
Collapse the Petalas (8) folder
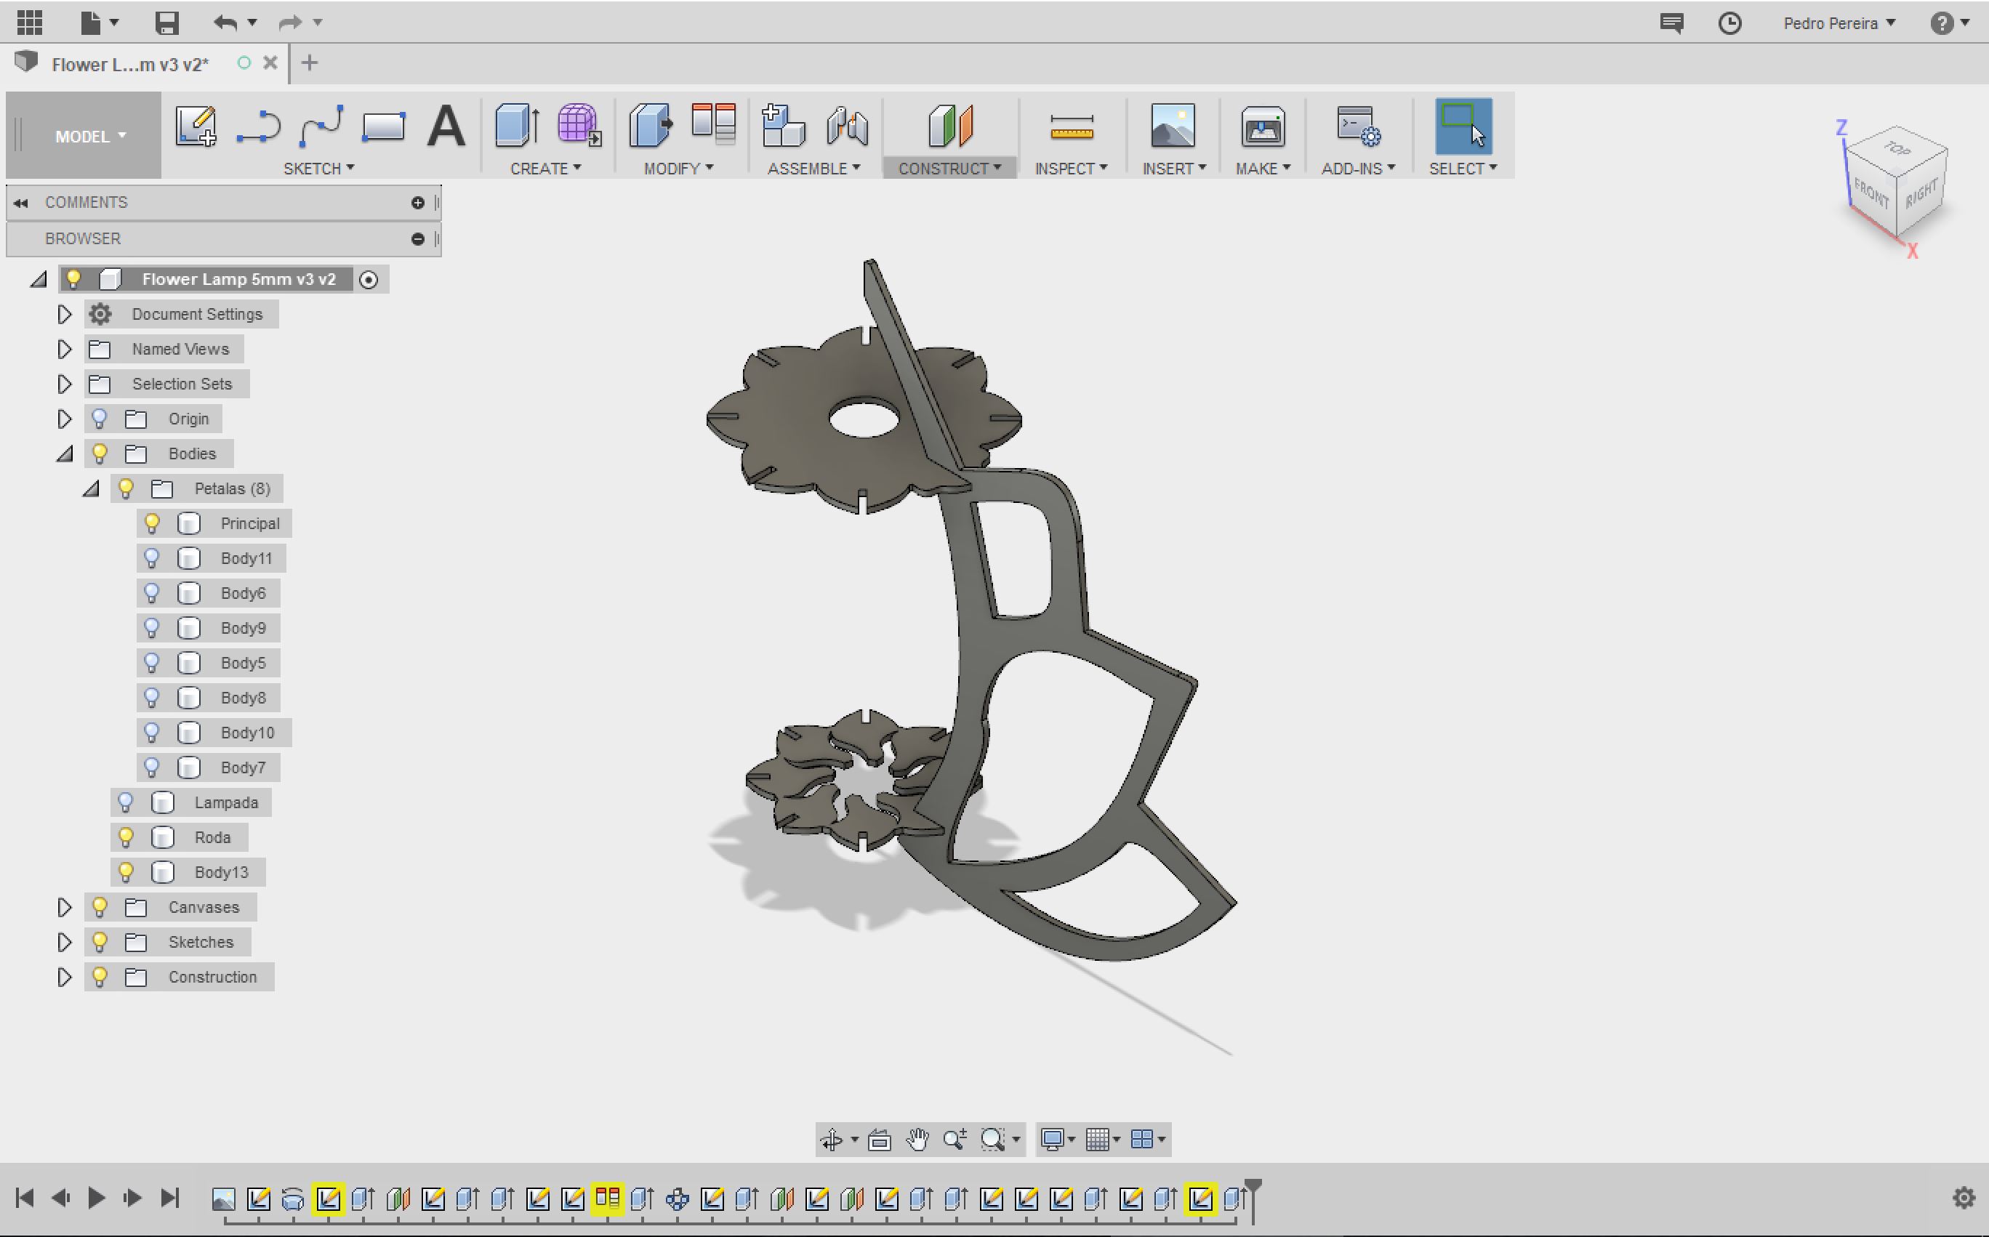click(x=91, y=489)
